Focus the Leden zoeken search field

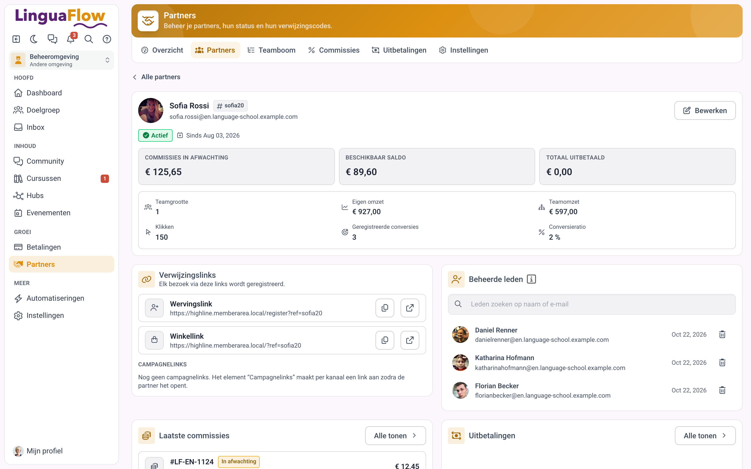click(x=591, y=304)
